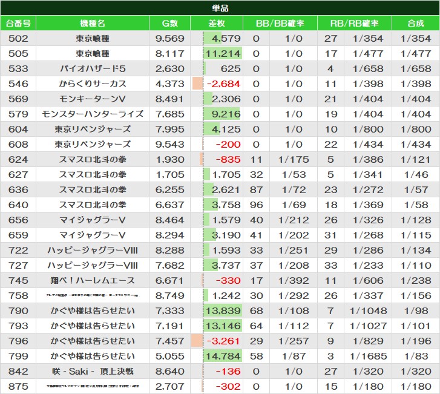Click BB probability 1/392
The width and height of the screenshot is (440, 394).
tap(294, 281)
